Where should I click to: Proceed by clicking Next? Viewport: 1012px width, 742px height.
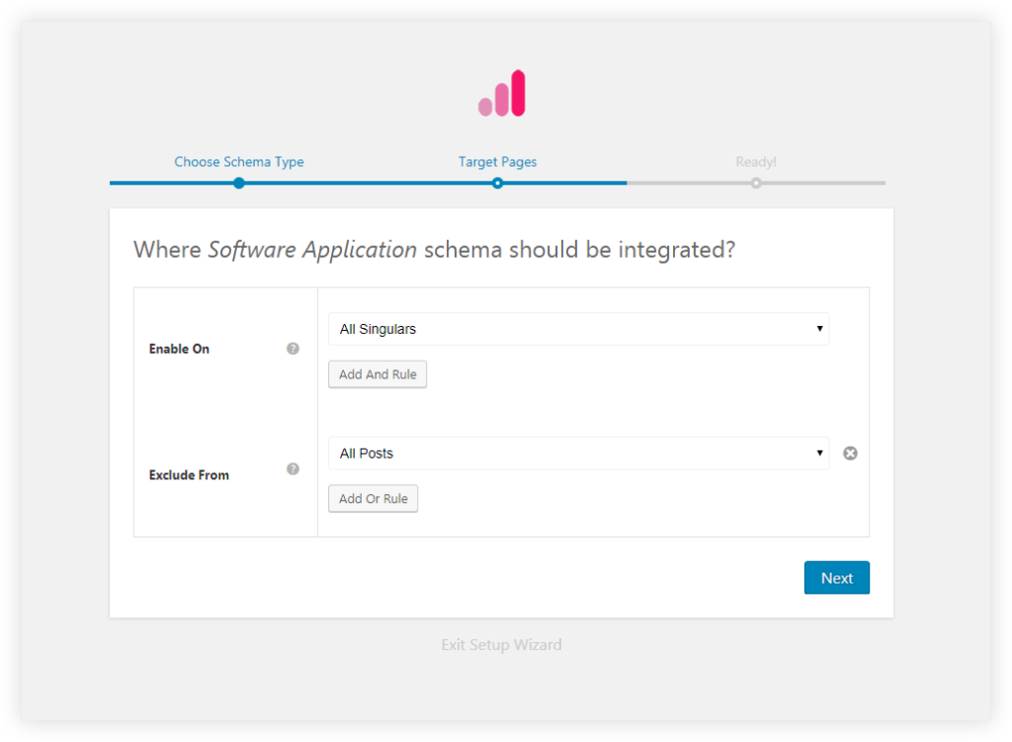[x=836, y=577]
